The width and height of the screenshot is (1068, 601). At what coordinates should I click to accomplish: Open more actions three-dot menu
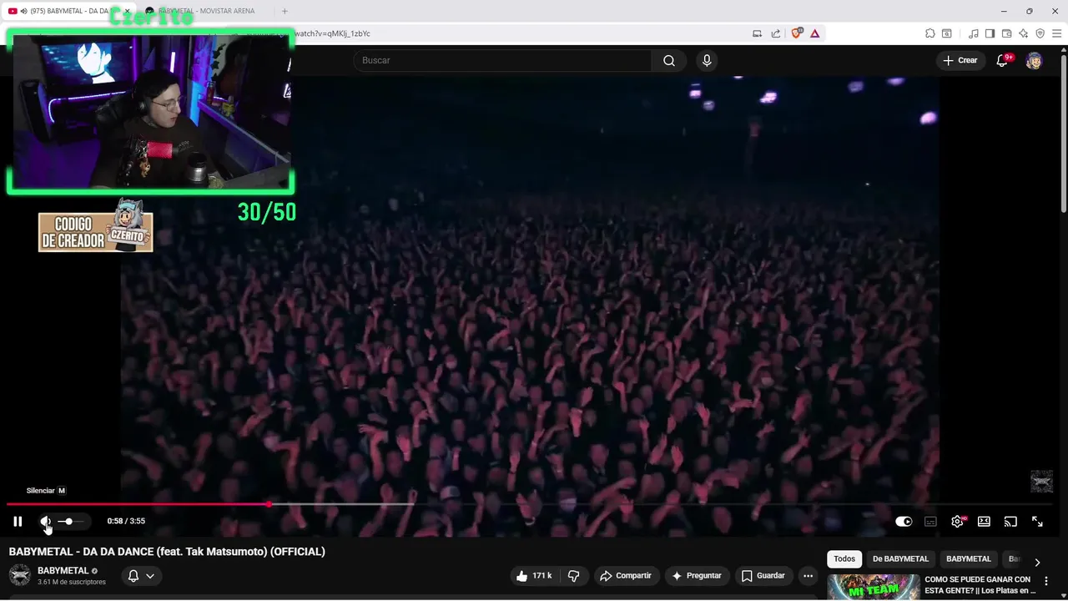pyautogui.click(x=808, y=576)
